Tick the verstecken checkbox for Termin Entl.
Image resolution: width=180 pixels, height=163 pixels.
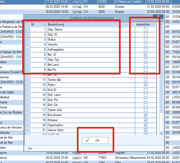tap(145, 110)
